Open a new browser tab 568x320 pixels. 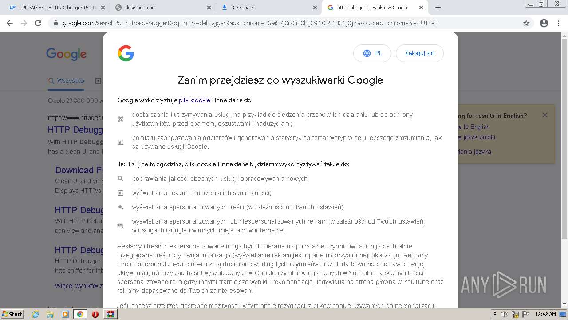(438, 8)
